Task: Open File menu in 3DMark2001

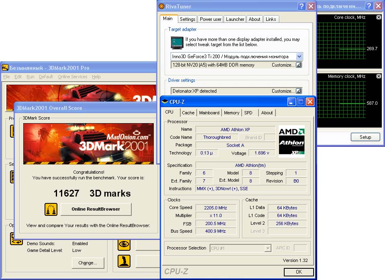Action: click(x=7, y=77)
